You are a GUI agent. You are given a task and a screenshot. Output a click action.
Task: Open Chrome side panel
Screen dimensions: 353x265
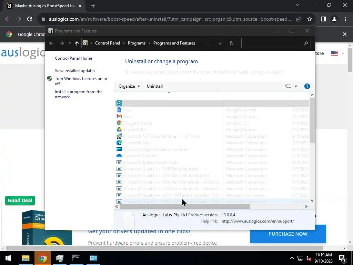[323, 19]
